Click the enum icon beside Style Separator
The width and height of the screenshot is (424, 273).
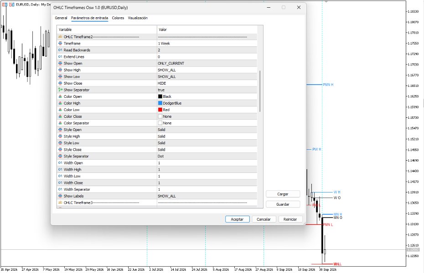(x=60, y=156)
